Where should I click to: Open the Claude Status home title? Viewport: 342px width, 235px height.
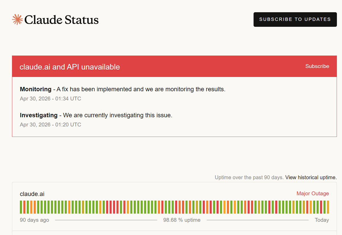point(62,20)
